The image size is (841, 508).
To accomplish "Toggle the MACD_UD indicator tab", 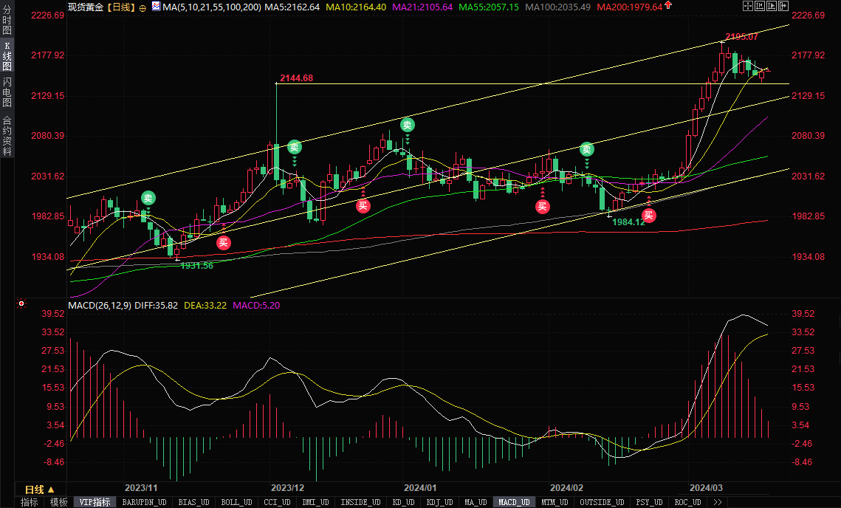I will pyautogui.click(x=512, y=502).
